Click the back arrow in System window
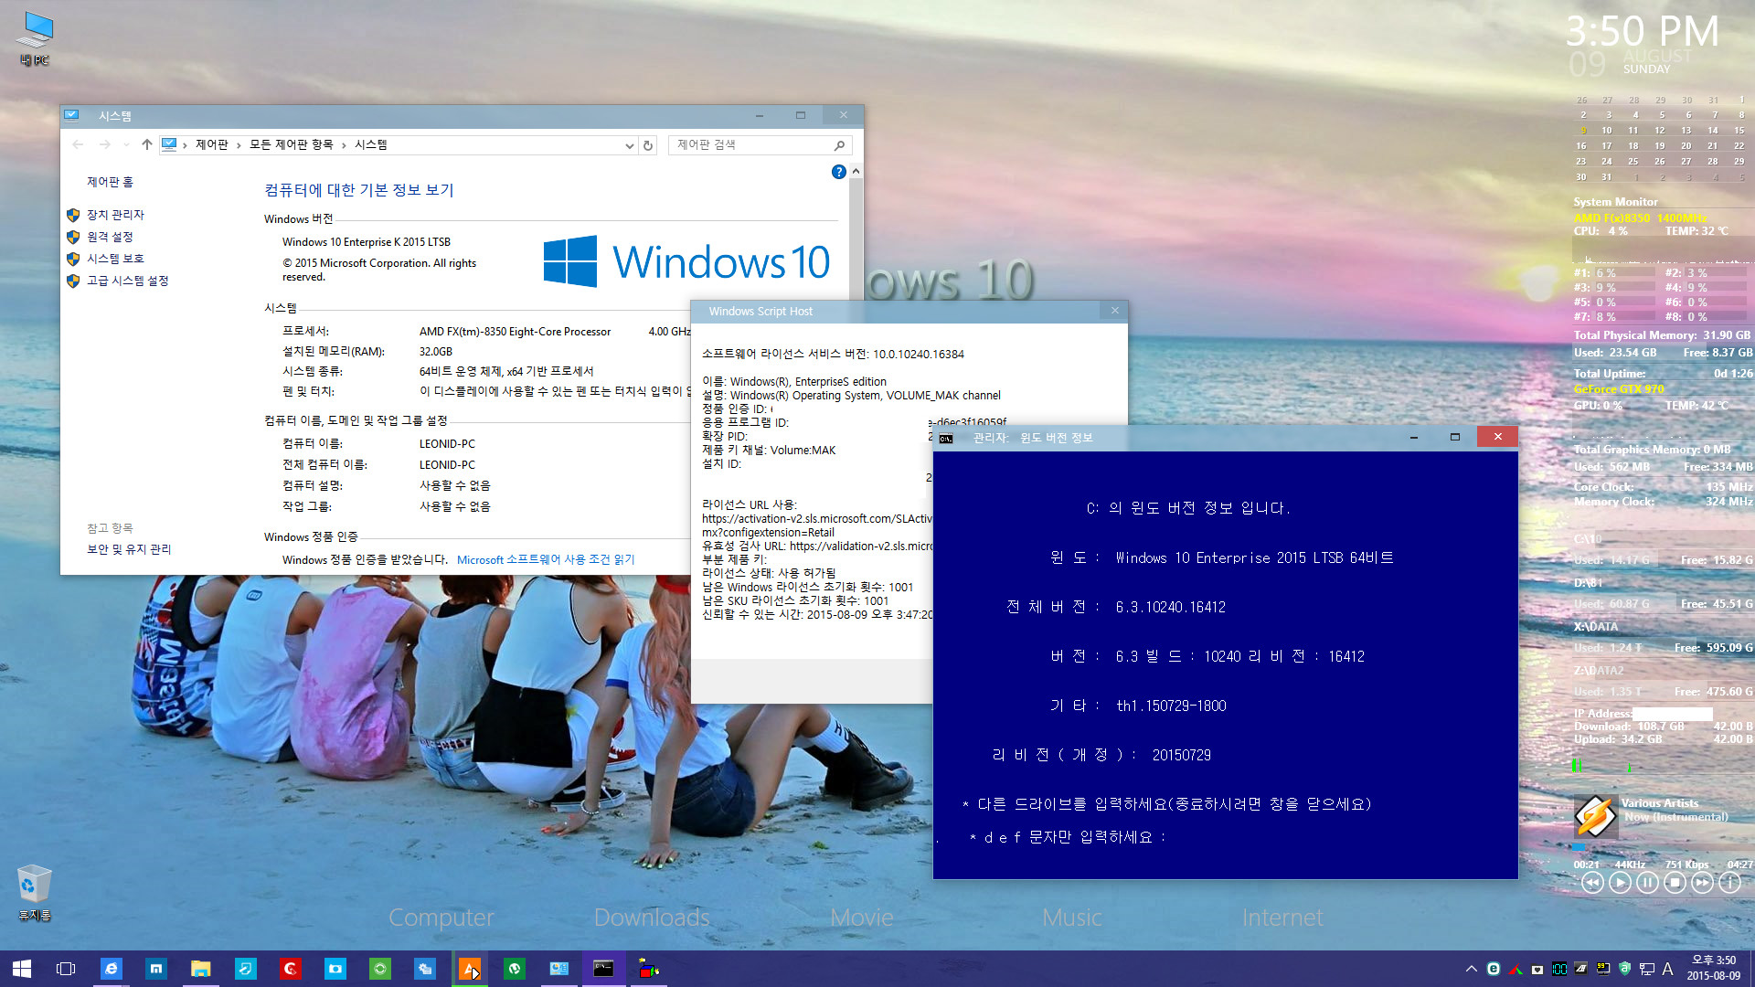Viewport: 1755px width, 987px height. click(x=78, y=144)
